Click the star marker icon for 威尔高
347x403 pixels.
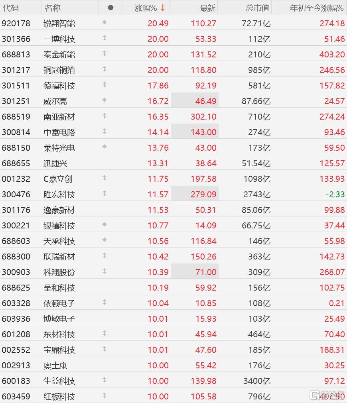pyautogui.click(x=104, y=100)
